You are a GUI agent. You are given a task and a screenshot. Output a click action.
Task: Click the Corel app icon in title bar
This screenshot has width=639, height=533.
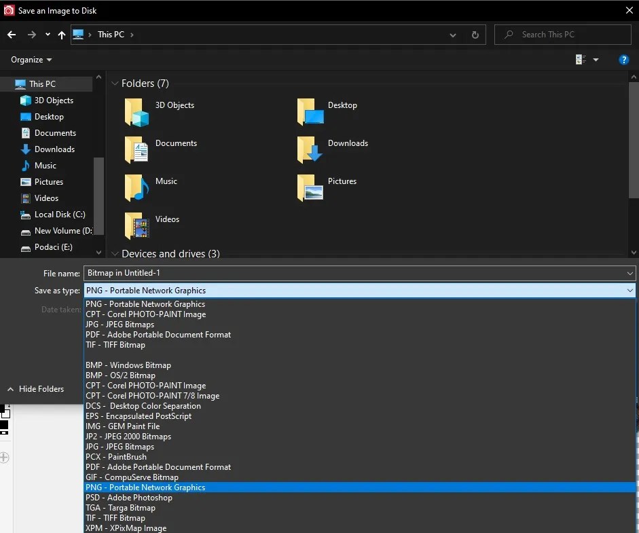click(x=9, y=11)
